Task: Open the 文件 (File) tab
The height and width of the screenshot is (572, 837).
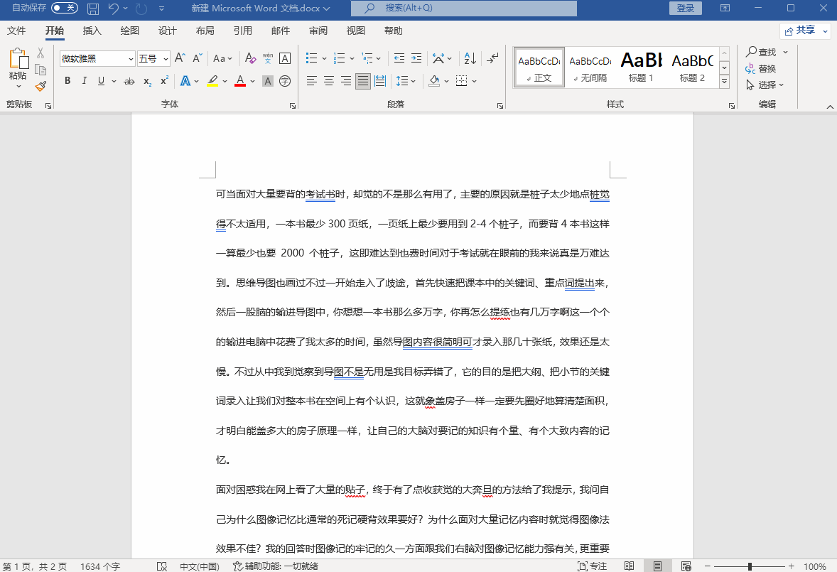Action: click(16, 31)
